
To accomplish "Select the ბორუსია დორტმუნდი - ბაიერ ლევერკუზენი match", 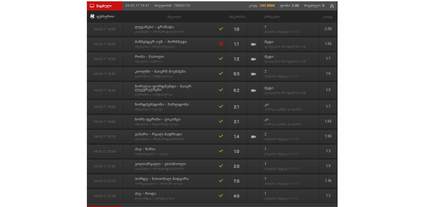I will click(x=163, y=88).
